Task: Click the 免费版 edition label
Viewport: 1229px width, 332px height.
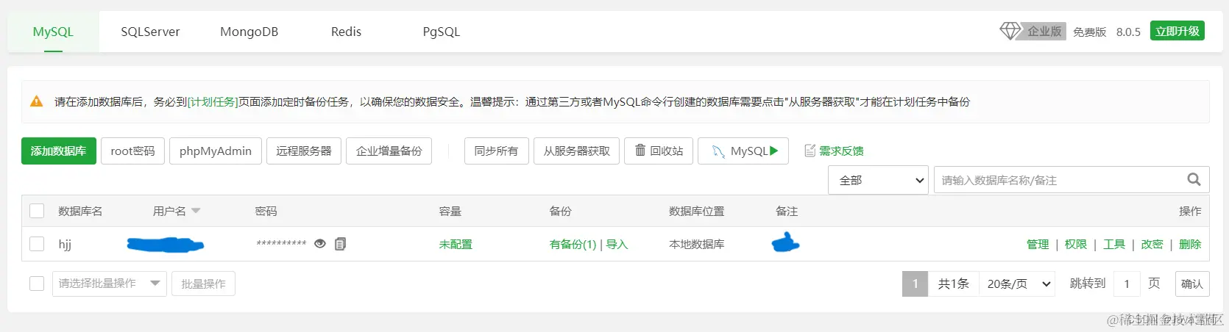Action: 1089,32
